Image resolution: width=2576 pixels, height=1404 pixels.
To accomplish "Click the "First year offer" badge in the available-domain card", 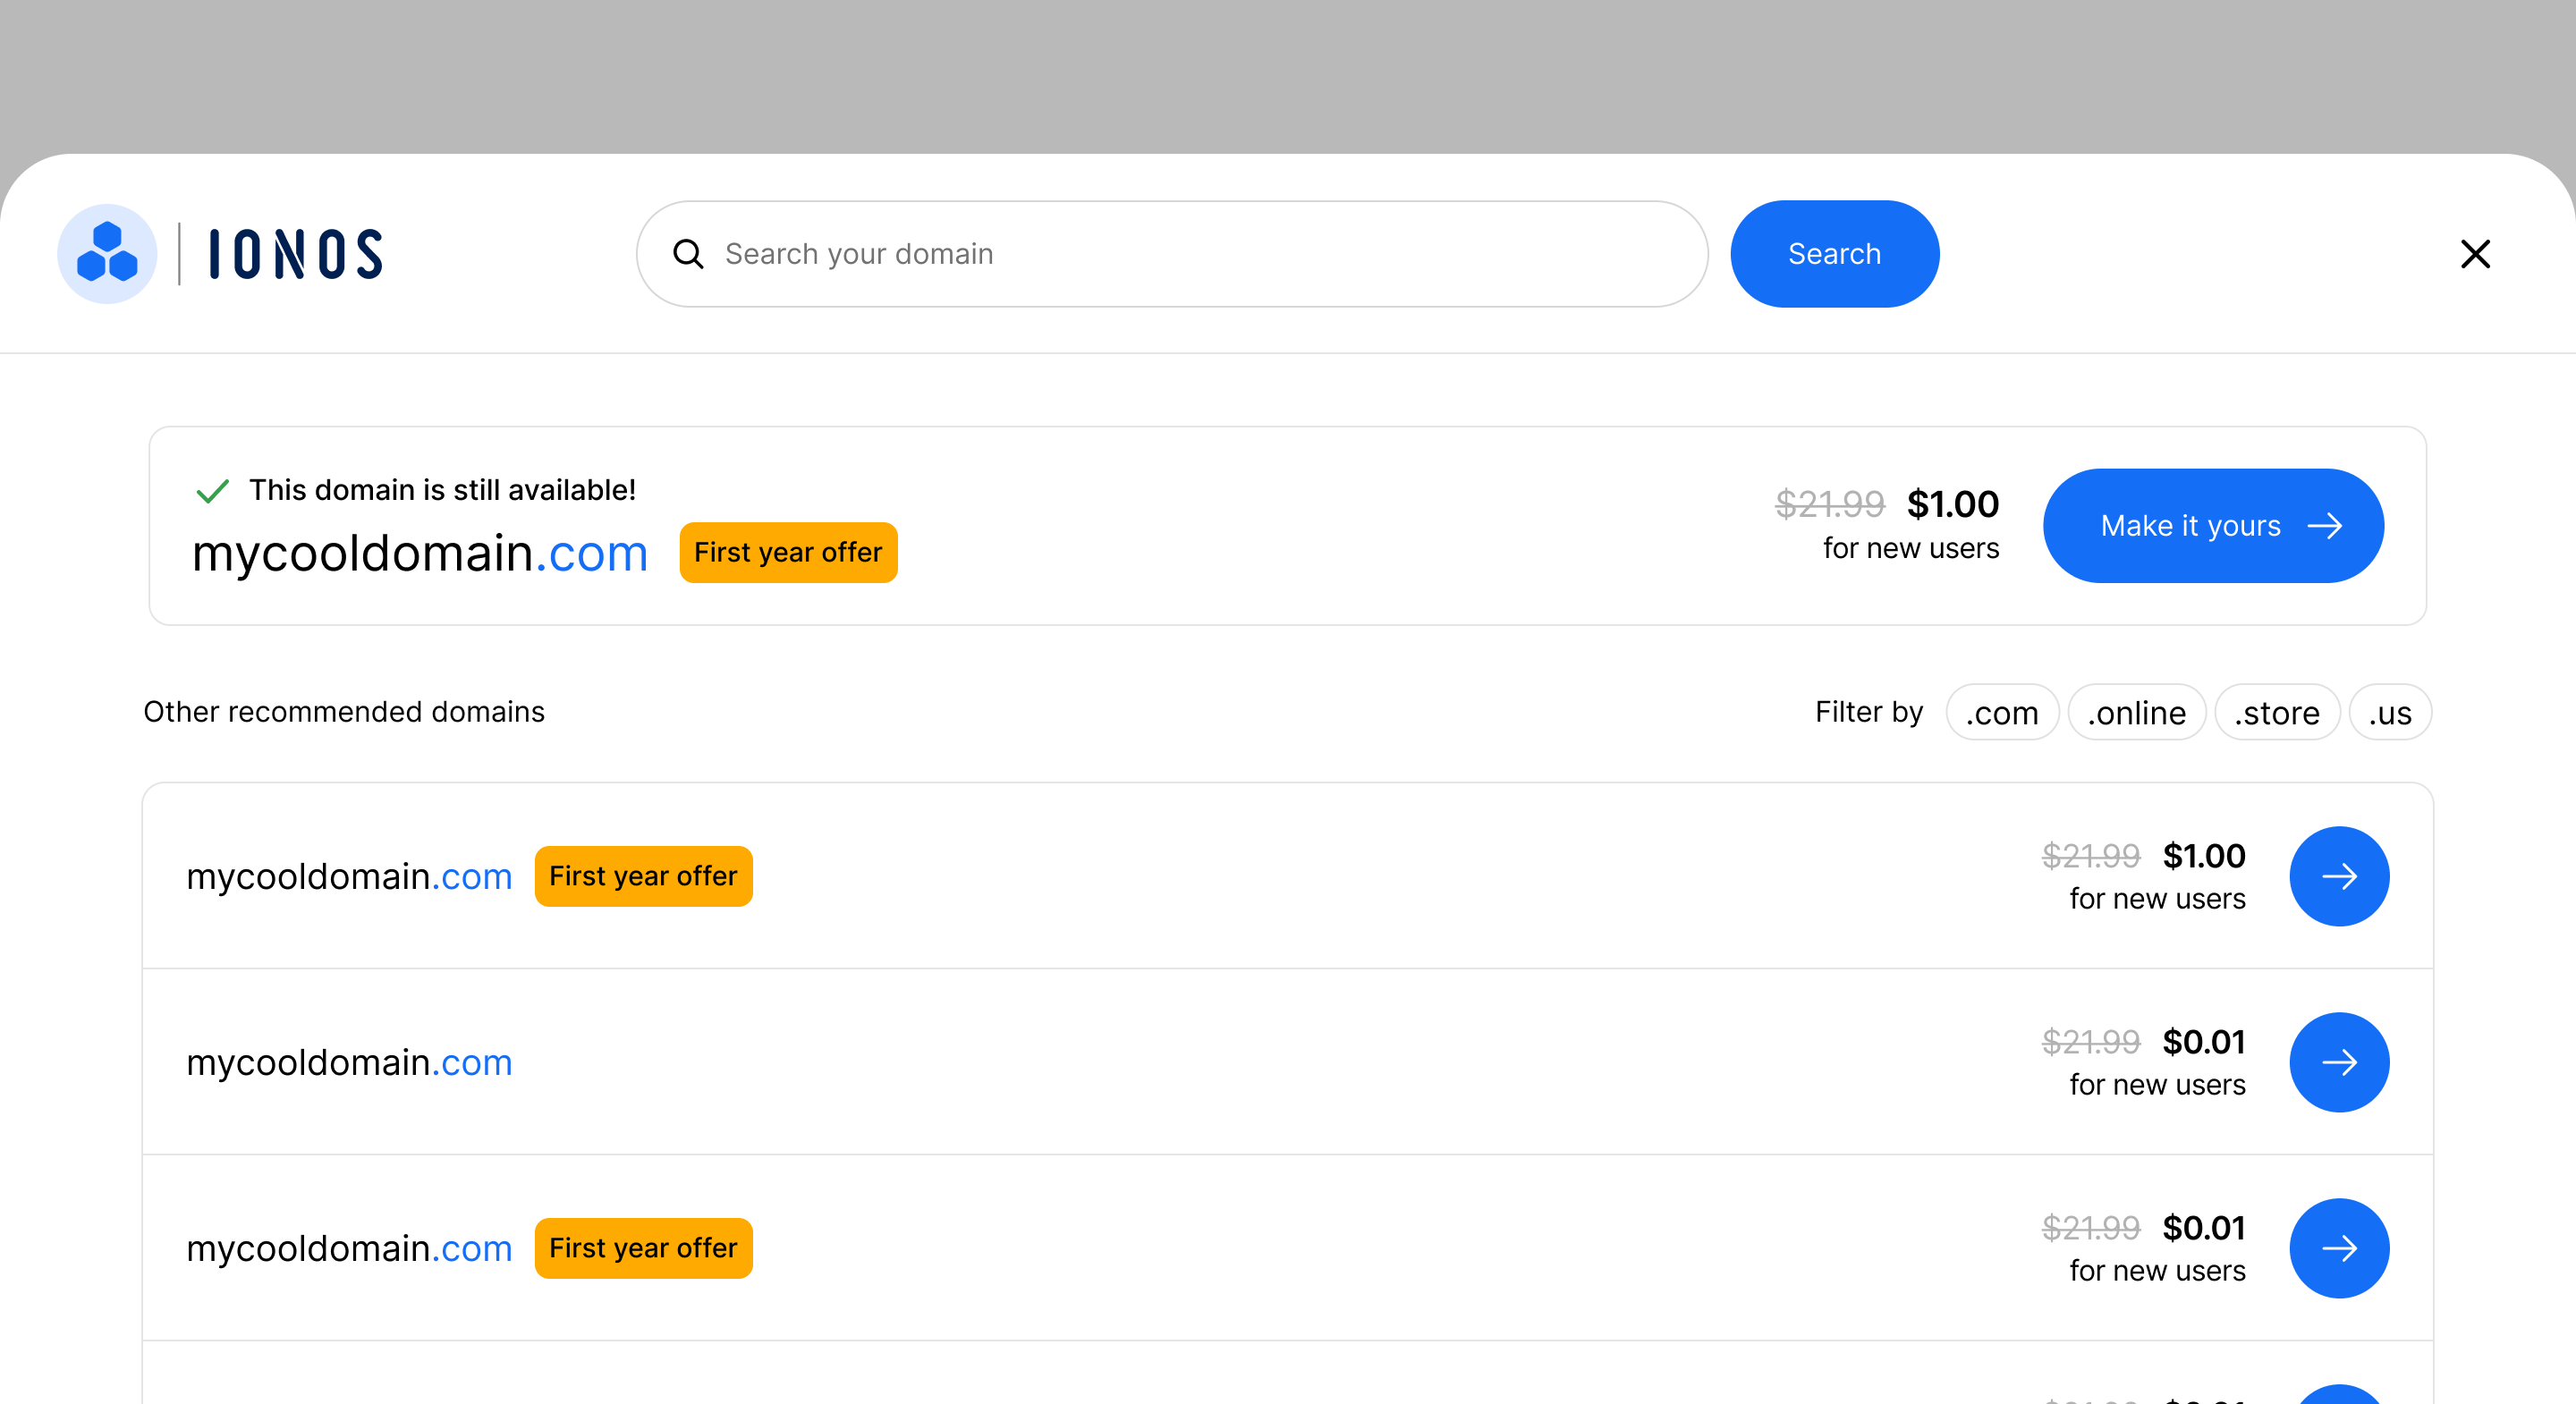I will tap(788, 552).
